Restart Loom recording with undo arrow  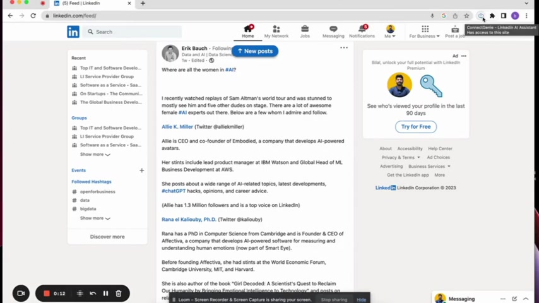(93, 294)
